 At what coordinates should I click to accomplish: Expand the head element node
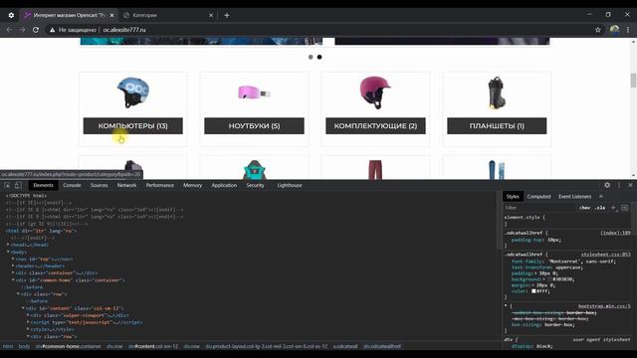(8, 245)
